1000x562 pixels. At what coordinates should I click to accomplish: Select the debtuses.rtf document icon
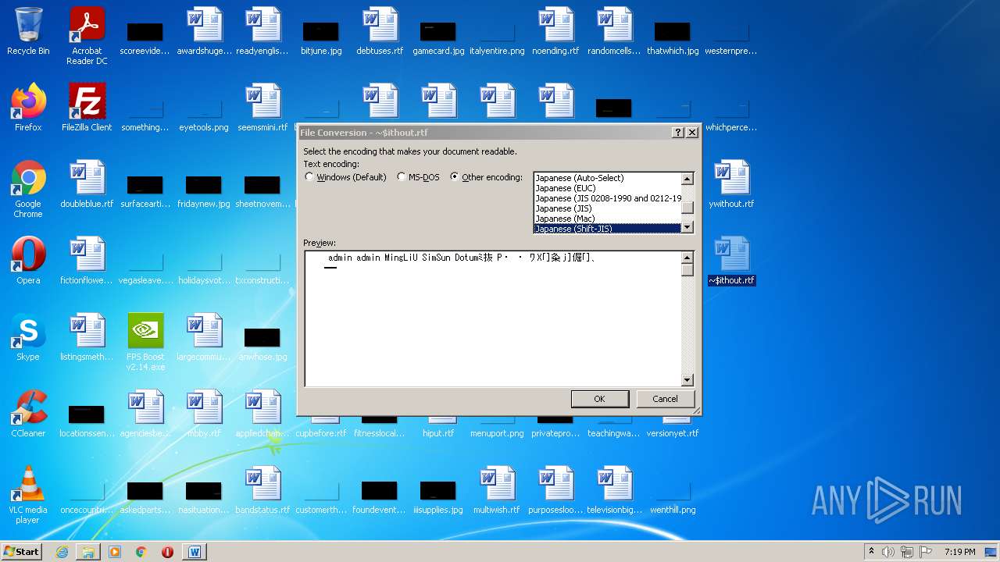380,31
